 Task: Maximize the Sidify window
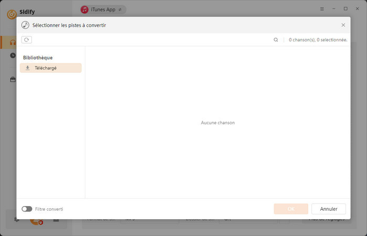click(346, 9)
